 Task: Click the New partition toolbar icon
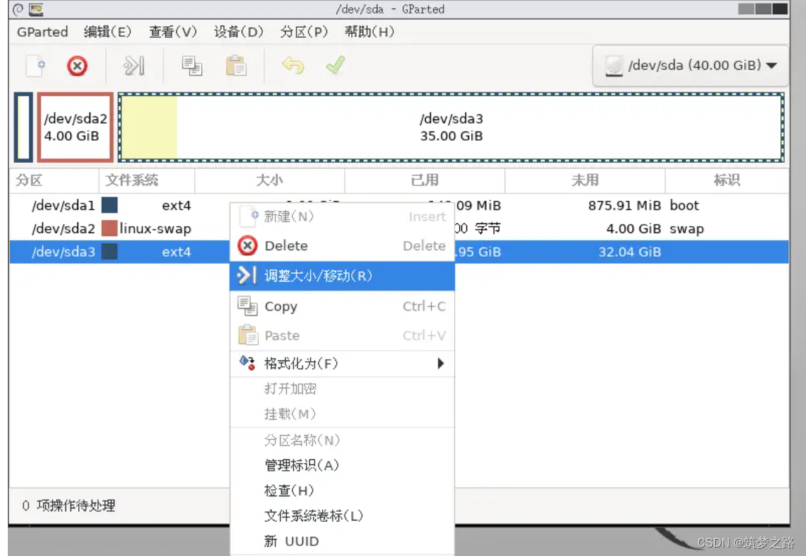pos(36,66)
